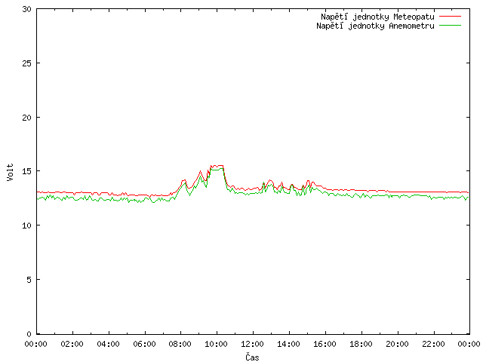This screenshot has height=362, width=483.
Task: Click x-axis time label 14:00
Action: 288,344
